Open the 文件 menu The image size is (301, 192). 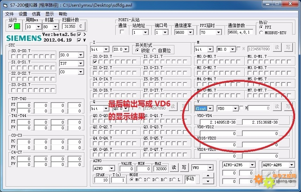(x=9, y=14)
